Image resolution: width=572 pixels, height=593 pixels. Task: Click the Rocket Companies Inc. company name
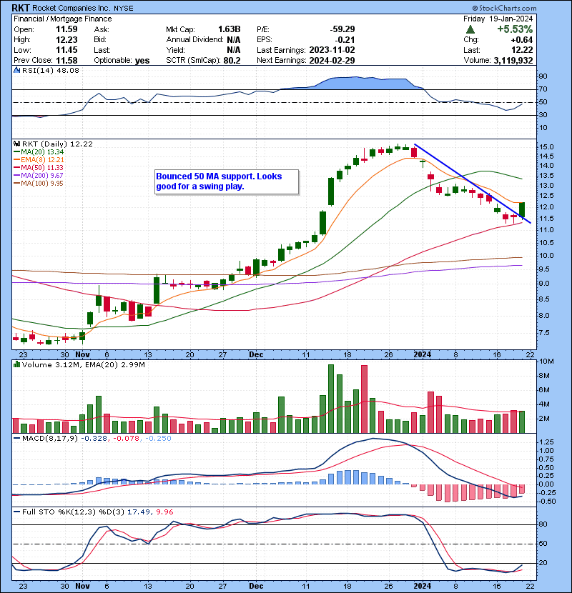pos(72,8)
